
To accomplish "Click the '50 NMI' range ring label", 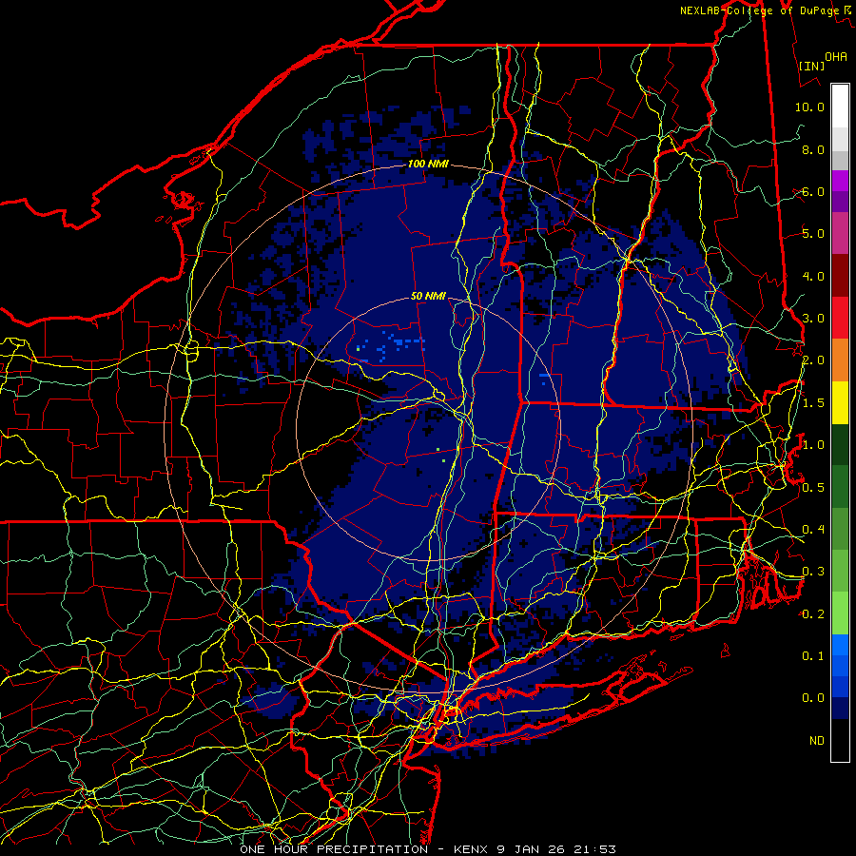I will (428, 296).
